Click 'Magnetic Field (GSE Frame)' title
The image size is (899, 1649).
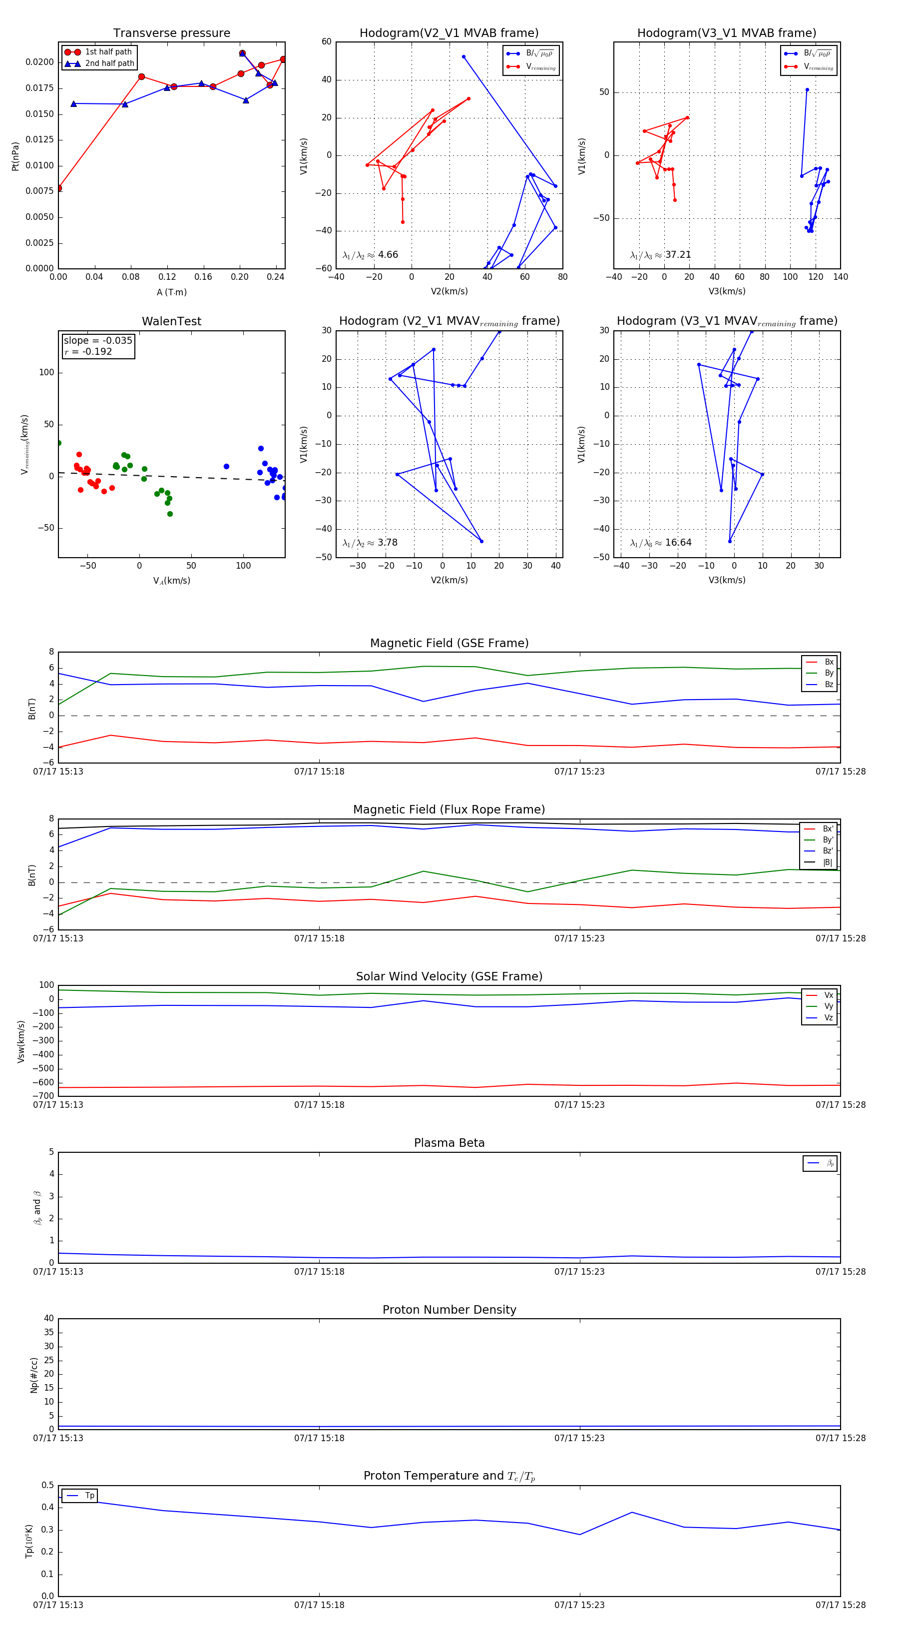point(449,643)
